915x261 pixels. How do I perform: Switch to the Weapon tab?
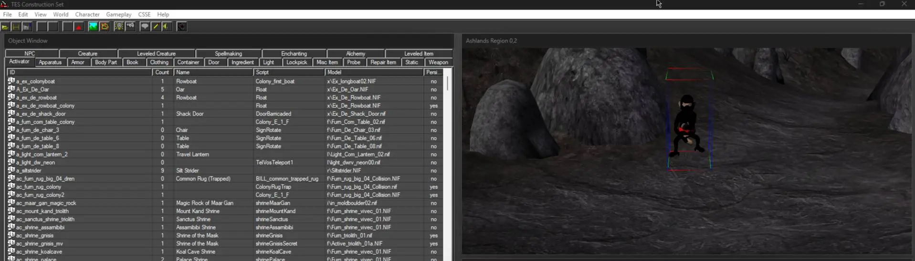point(438,62)
